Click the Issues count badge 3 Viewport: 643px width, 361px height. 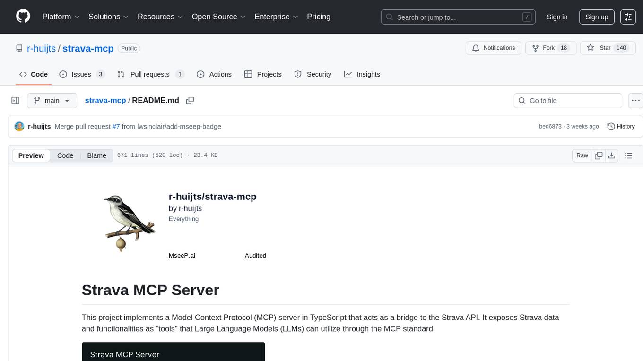[100, 74]
